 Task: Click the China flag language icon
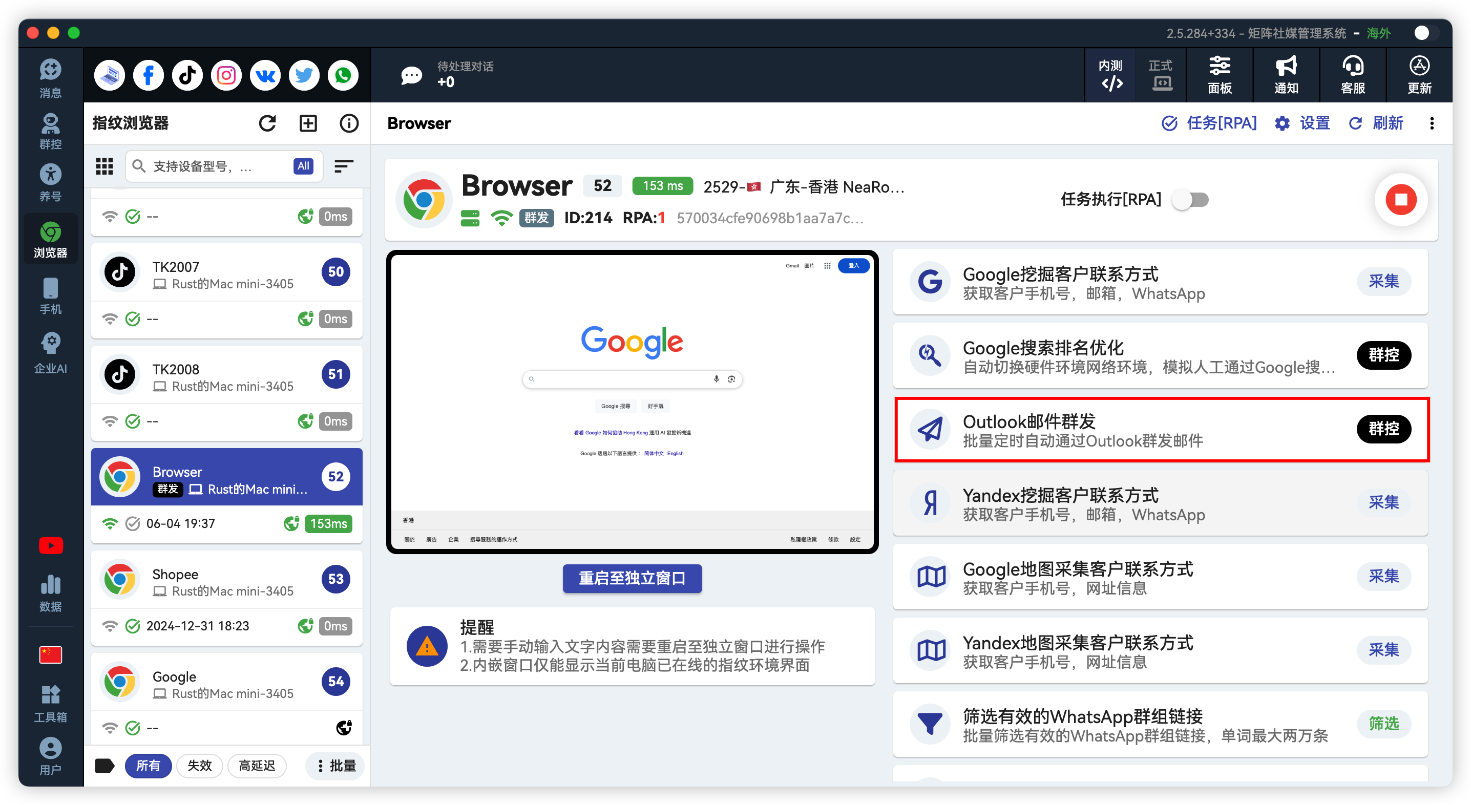50,655
